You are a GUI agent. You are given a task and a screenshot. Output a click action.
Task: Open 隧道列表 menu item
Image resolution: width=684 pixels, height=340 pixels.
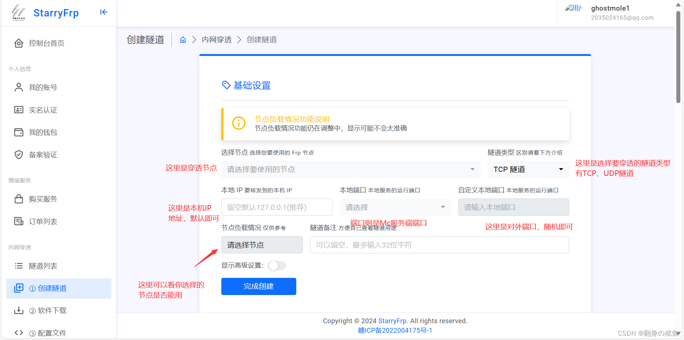tap(59, 266)
